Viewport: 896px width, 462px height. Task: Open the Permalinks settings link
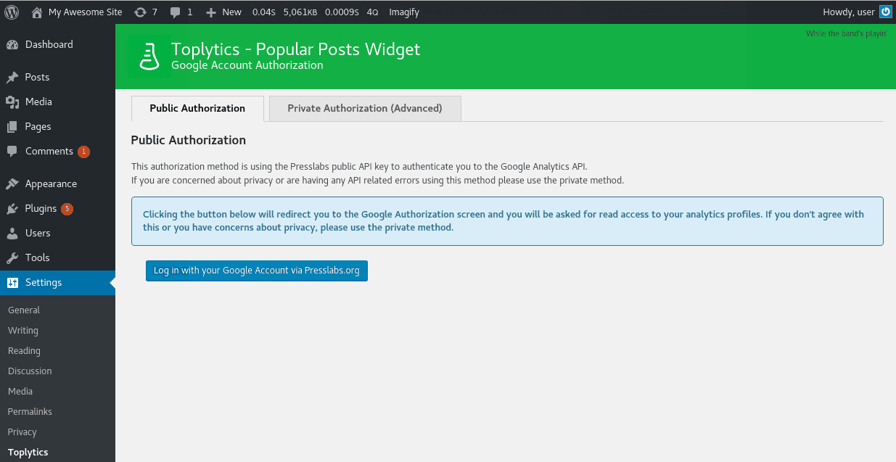(30, 411)
